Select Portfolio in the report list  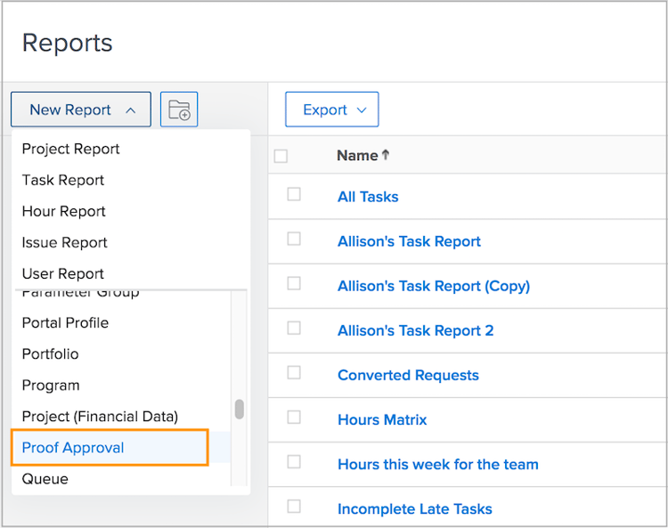[50, 354]
